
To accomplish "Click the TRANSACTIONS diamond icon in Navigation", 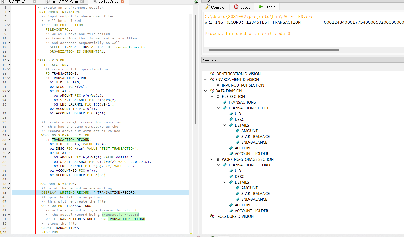I will [225, 102].
